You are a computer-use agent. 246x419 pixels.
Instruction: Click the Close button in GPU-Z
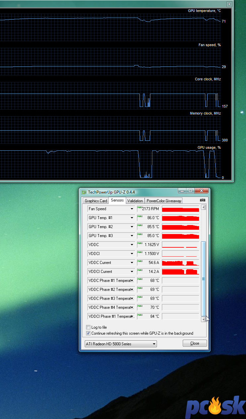coord(195,343)
